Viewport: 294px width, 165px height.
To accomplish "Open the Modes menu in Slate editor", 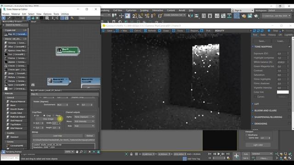I will (x=6, y=14).
